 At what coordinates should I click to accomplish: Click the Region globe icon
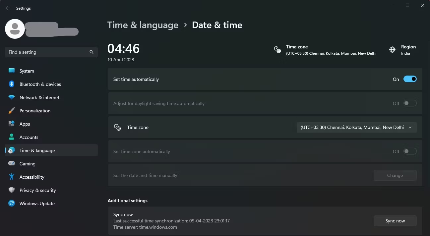coord(392,50)
